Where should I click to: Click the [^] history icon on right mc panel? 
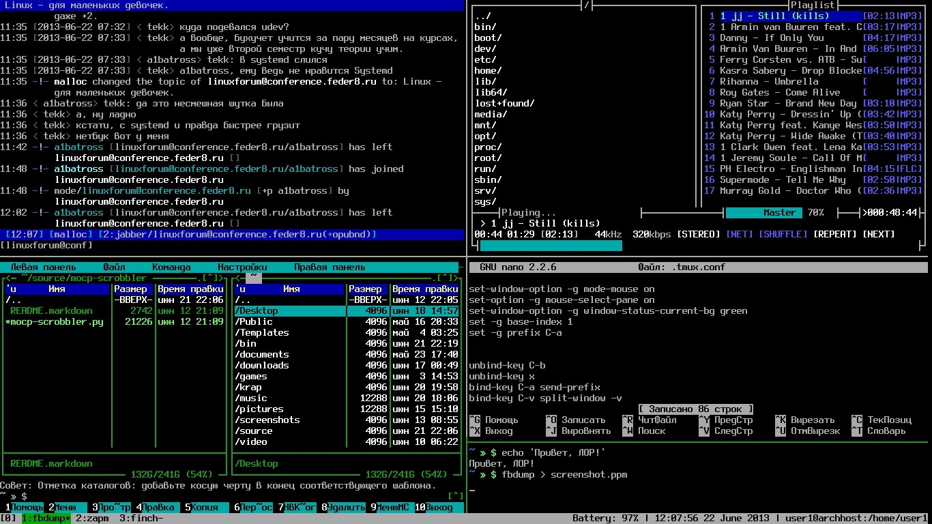pyautogui.click(x=446, y=278)
